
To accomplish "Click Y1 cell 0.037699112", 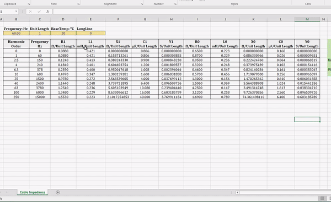I will (171, 79).
